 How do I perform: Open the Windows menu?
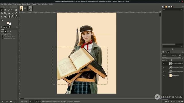tap(45, 4)
